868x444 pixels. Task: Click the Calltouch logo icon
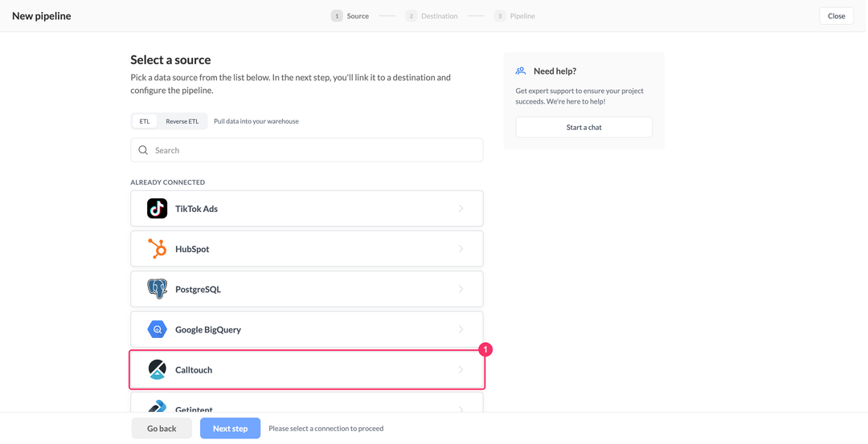158,370
